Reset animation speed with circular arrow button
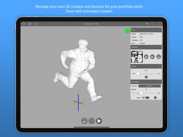Image resolution: width=183 pixels, height=137 pixels. 155,97
